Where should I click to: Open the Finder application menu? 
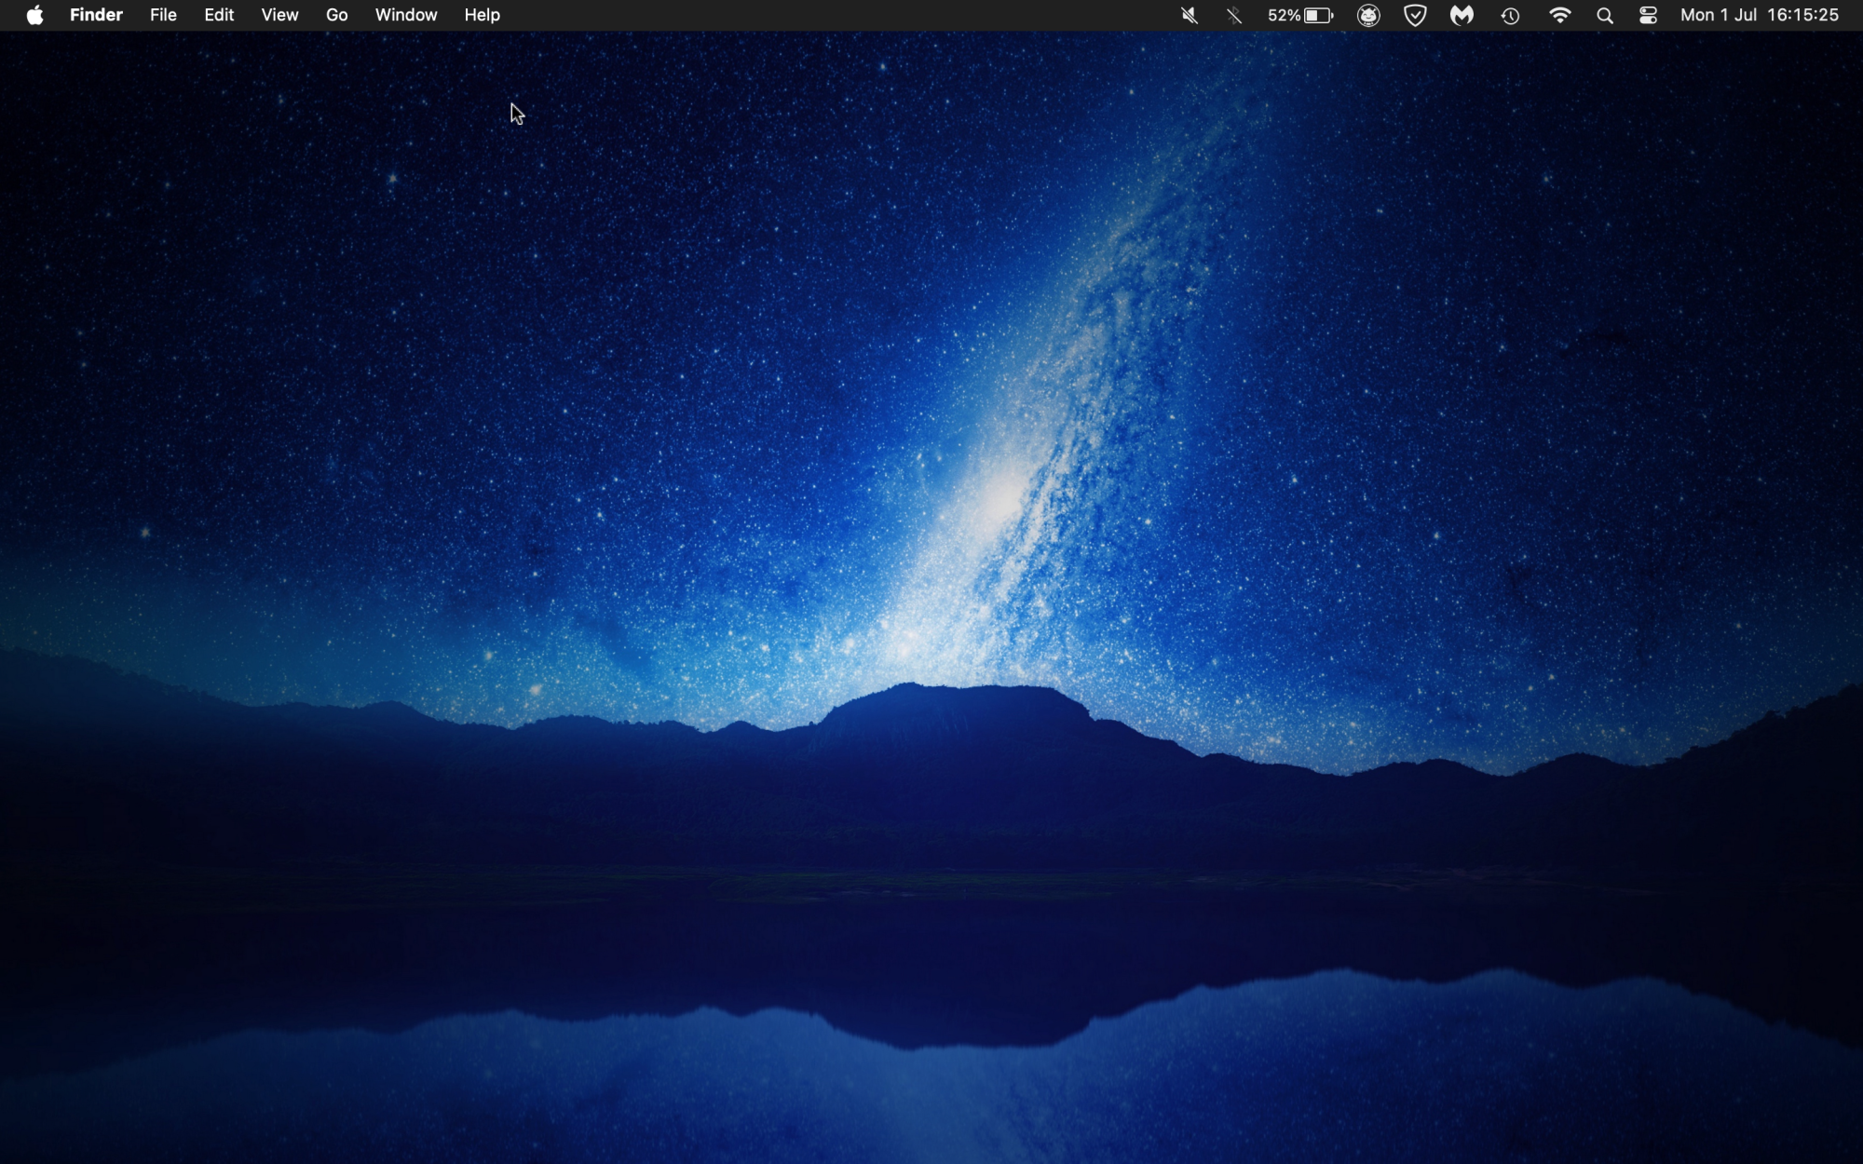point(96,15)
